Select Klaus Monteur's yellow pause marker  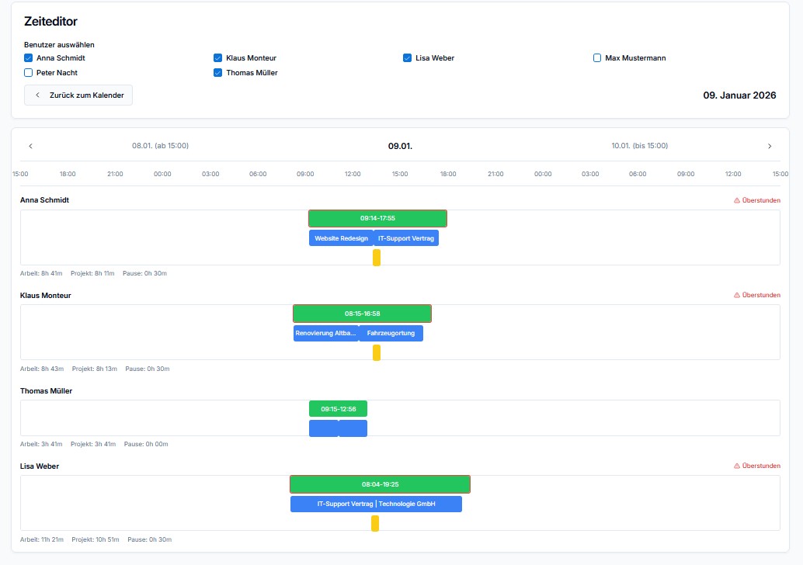[x=377, y=352]
